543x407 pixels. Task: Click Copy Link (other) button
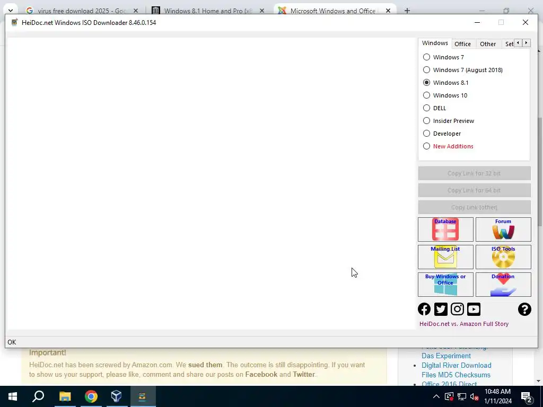click(x=474, y=207)
